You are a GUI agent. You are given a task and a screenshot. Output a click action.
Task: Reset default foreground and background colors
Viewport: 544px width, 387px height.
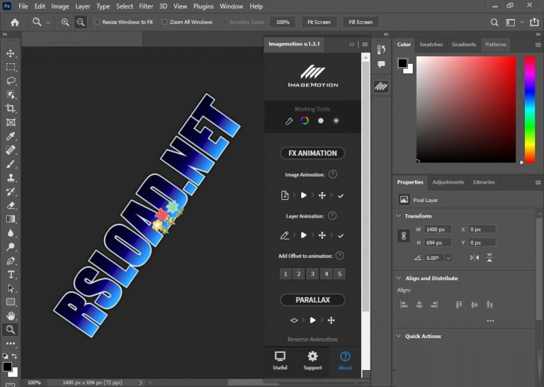5,356
